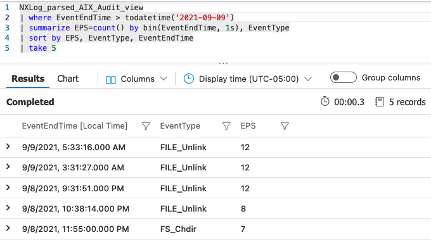Screen dimensions: 431x242
Task: Click the Columns layout icon
Action: tap(111, 80)
